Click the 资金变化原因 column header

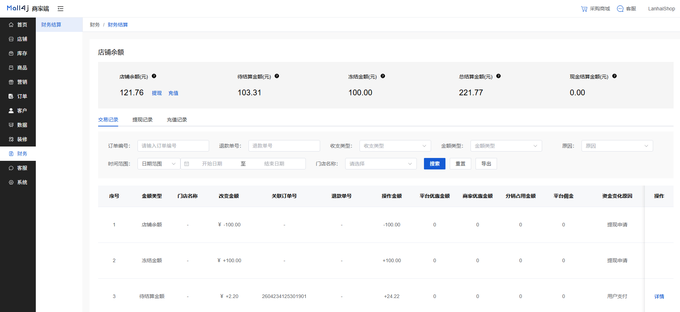coord(617,196)
